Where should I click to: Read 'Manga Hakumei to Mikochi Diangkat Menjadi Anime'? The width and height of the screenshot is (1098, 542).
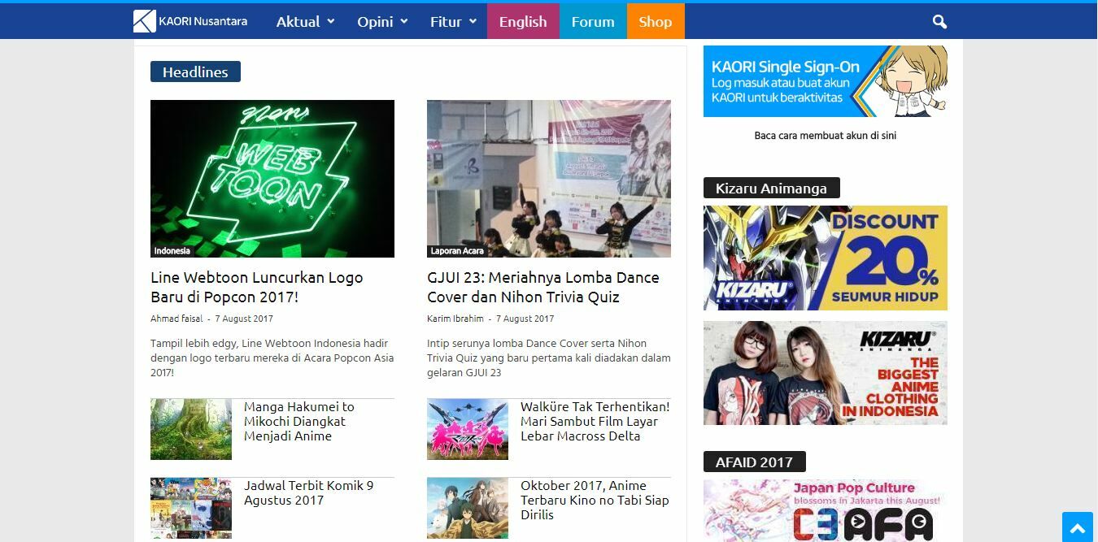tap(299, 421)
